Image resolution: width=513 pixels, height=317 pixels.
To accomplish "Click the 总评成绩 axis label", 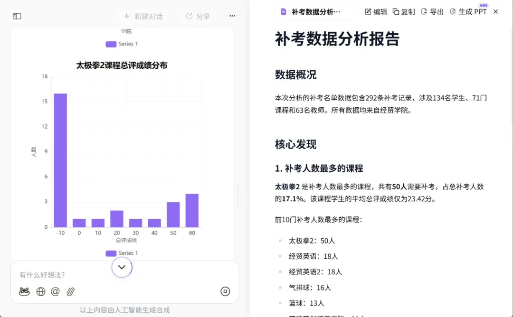I will (x=126, y=241).
